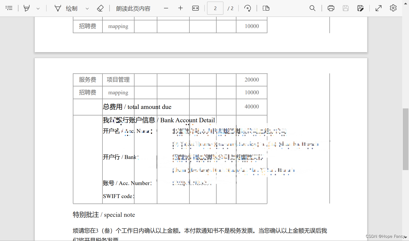Select the eraser tool
The height and width of the screenshot is (241, 409).
[x=100, y=8]
